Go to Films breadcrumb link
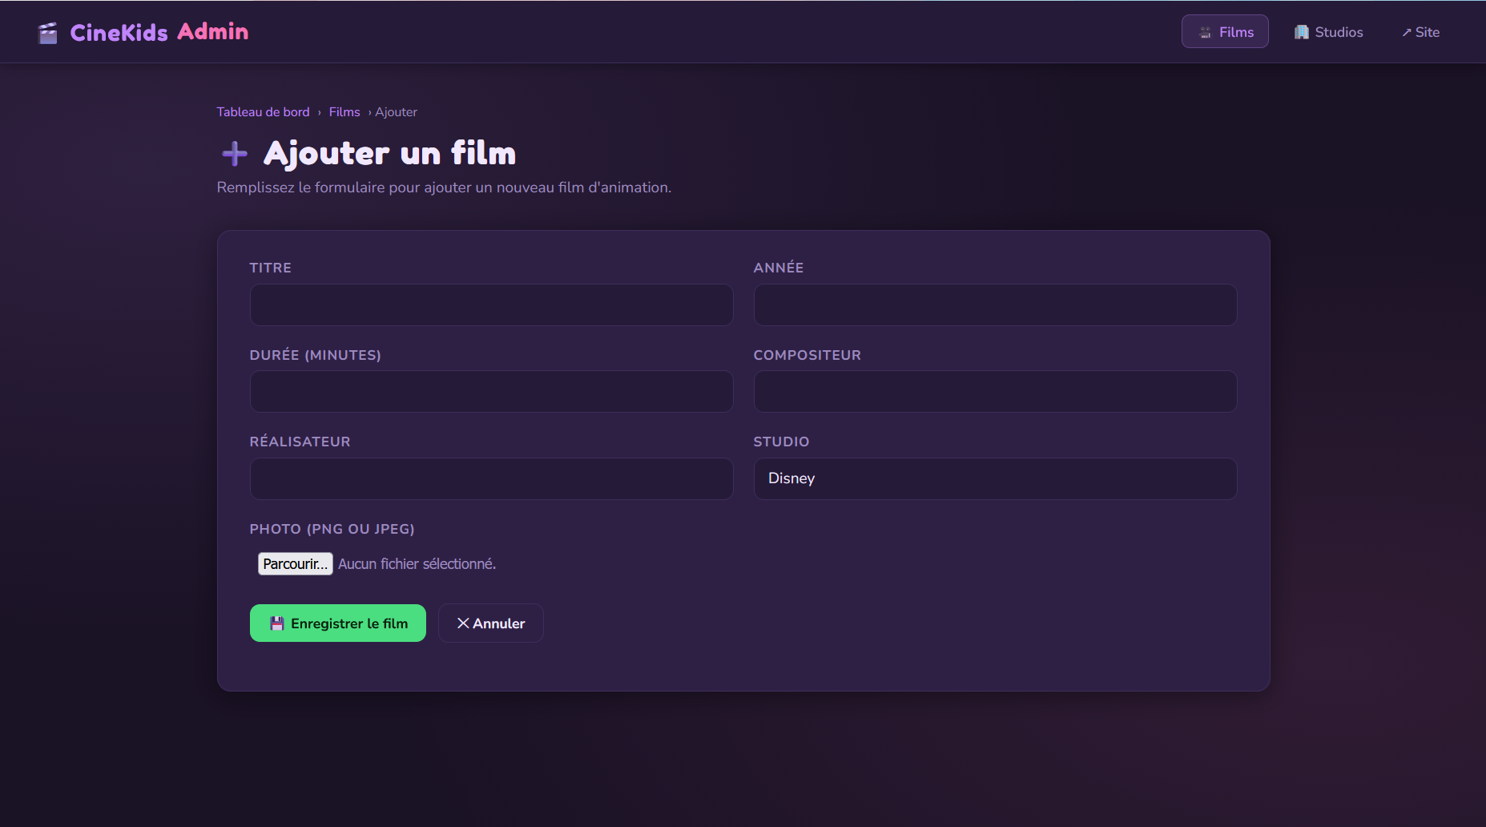This screenshot has height=827, width=1486. pyautogui.click(x=344, y=112)
